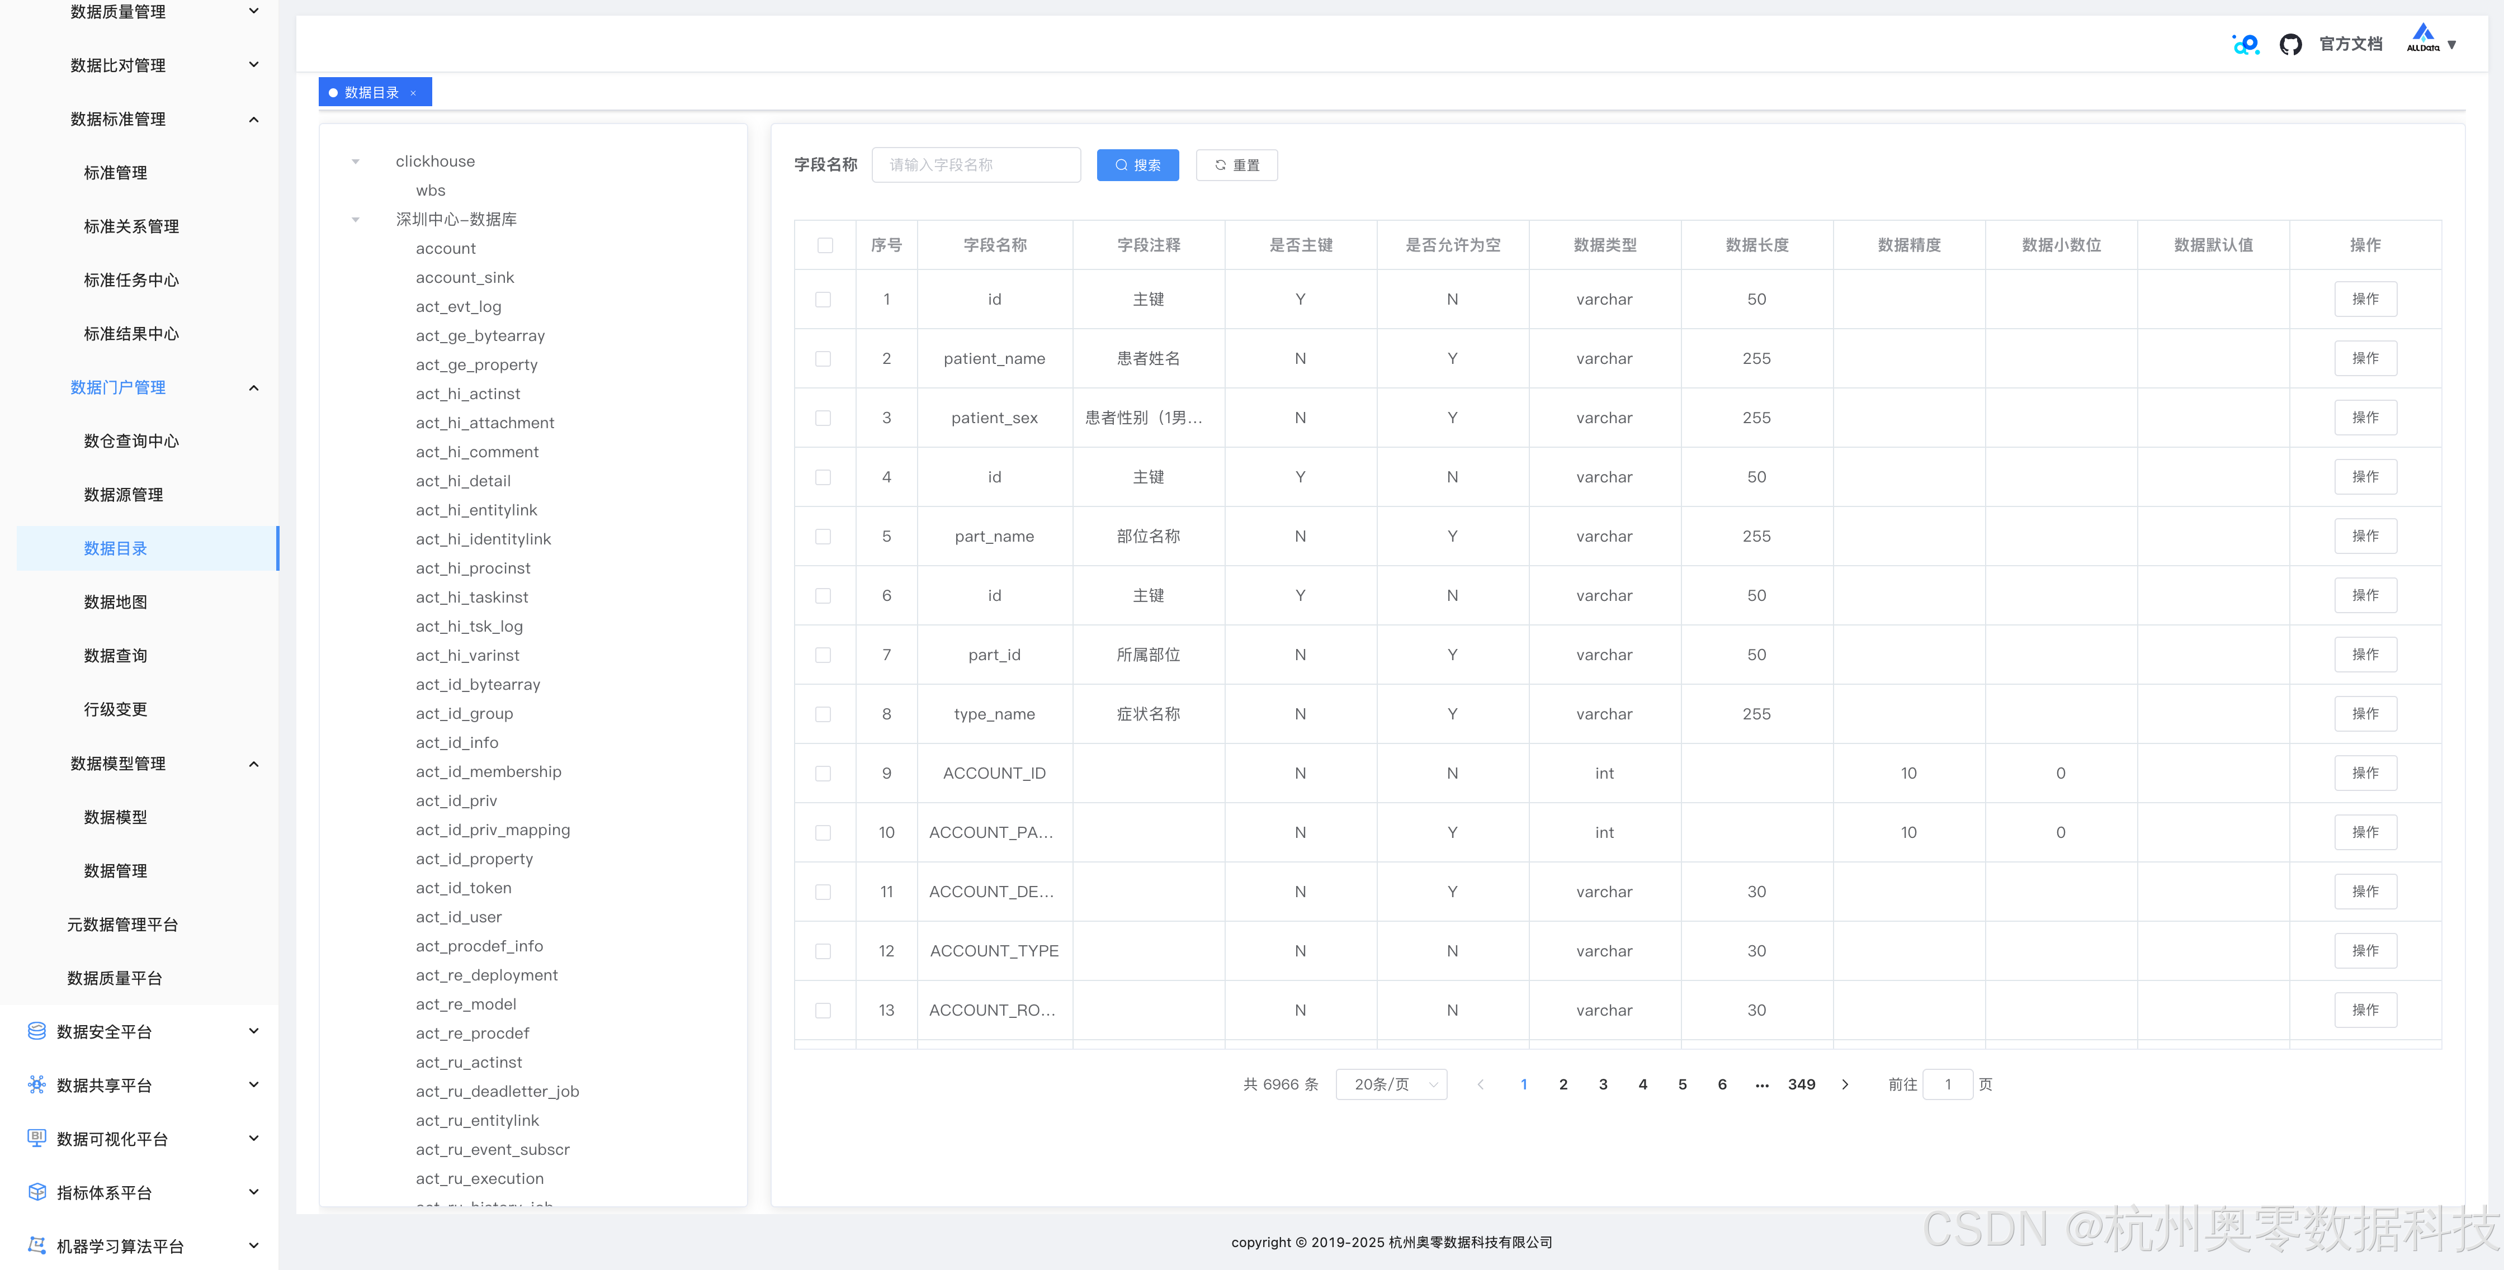Click the 重置 reset button
Screen dimensions: 2504x1270
pyautogui.click(x=1236, y=165)
